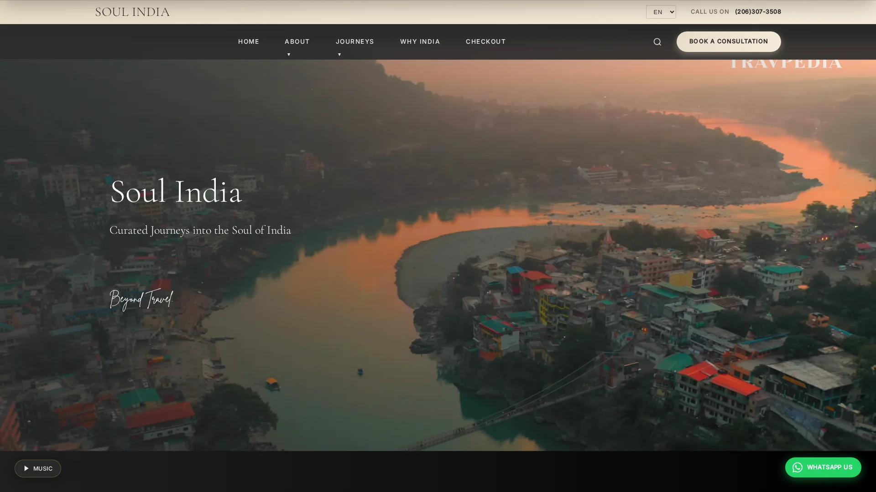Go to the Home menu item
This screenshot has width=876, height=492.
point(248,42)
